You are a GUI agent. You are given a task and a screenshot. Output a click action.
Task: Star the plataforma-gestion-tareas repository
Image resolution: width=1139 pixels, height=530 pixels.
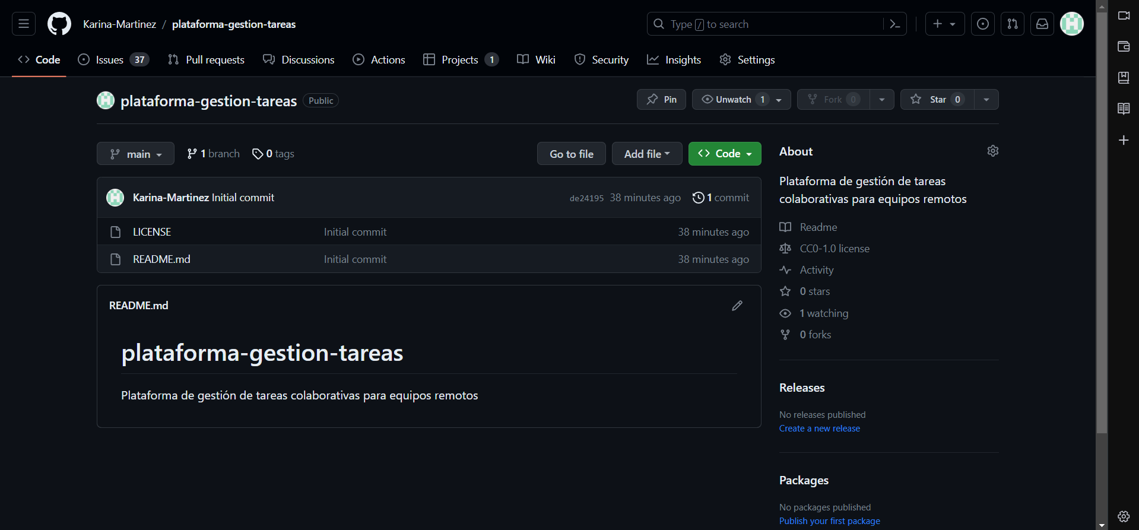937,100
